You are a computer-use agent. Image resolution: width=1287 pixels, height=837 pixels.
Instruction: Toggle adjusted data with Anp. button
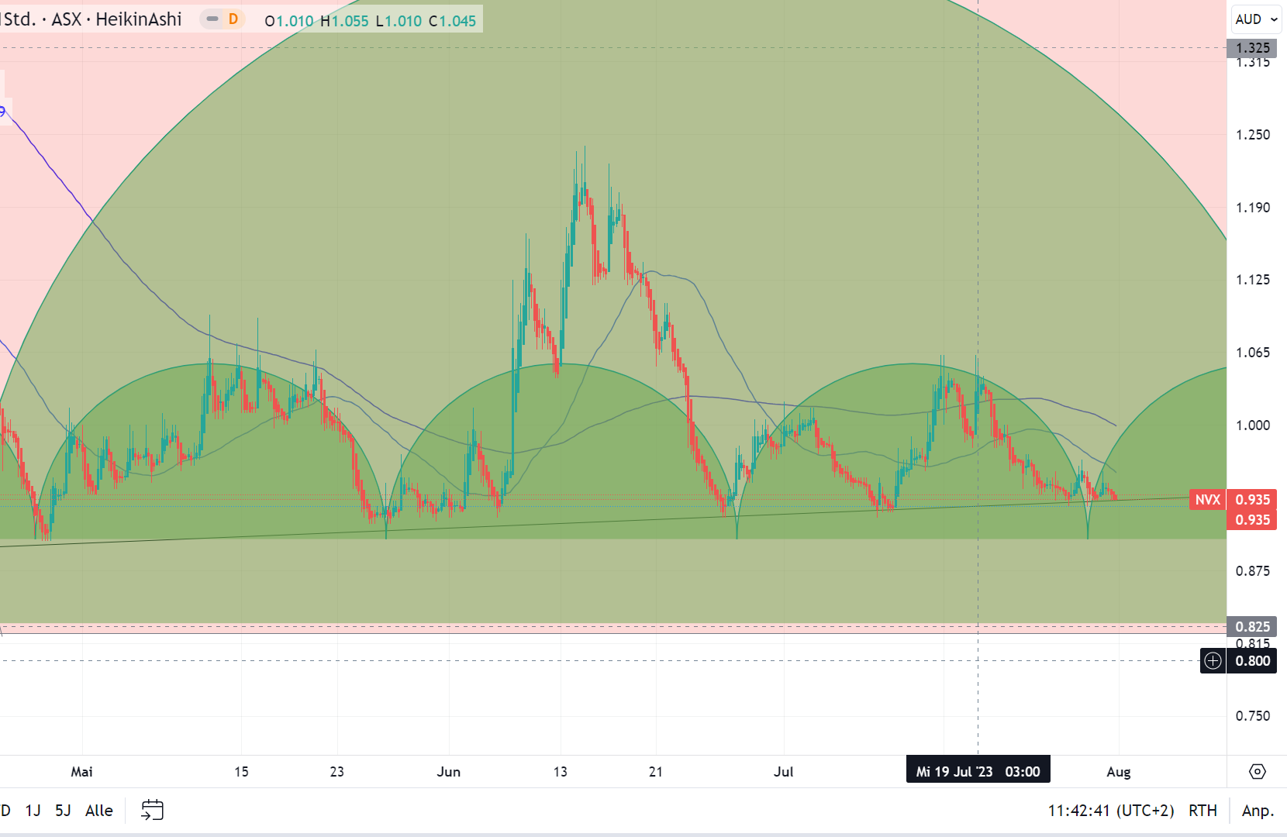(x=1257, y=811)
